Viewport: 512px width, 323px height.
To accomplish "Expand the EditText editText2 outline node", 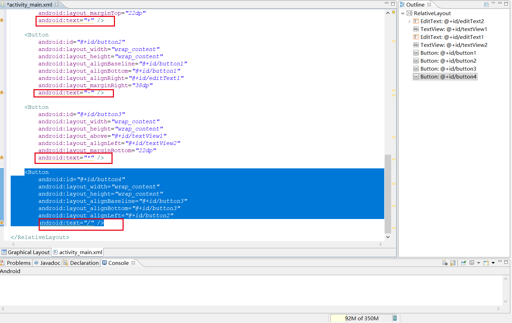I will tap(409, 21).
